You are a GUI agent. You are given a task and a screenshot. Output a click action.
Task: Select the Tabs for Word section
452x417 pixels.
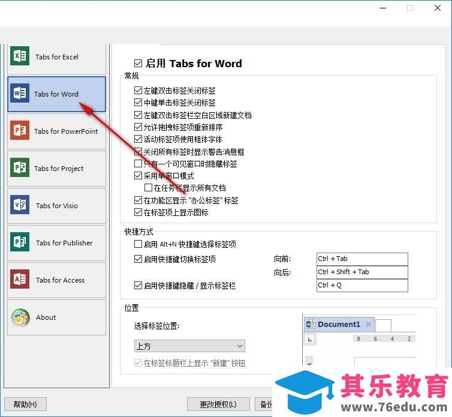[56, 94]
